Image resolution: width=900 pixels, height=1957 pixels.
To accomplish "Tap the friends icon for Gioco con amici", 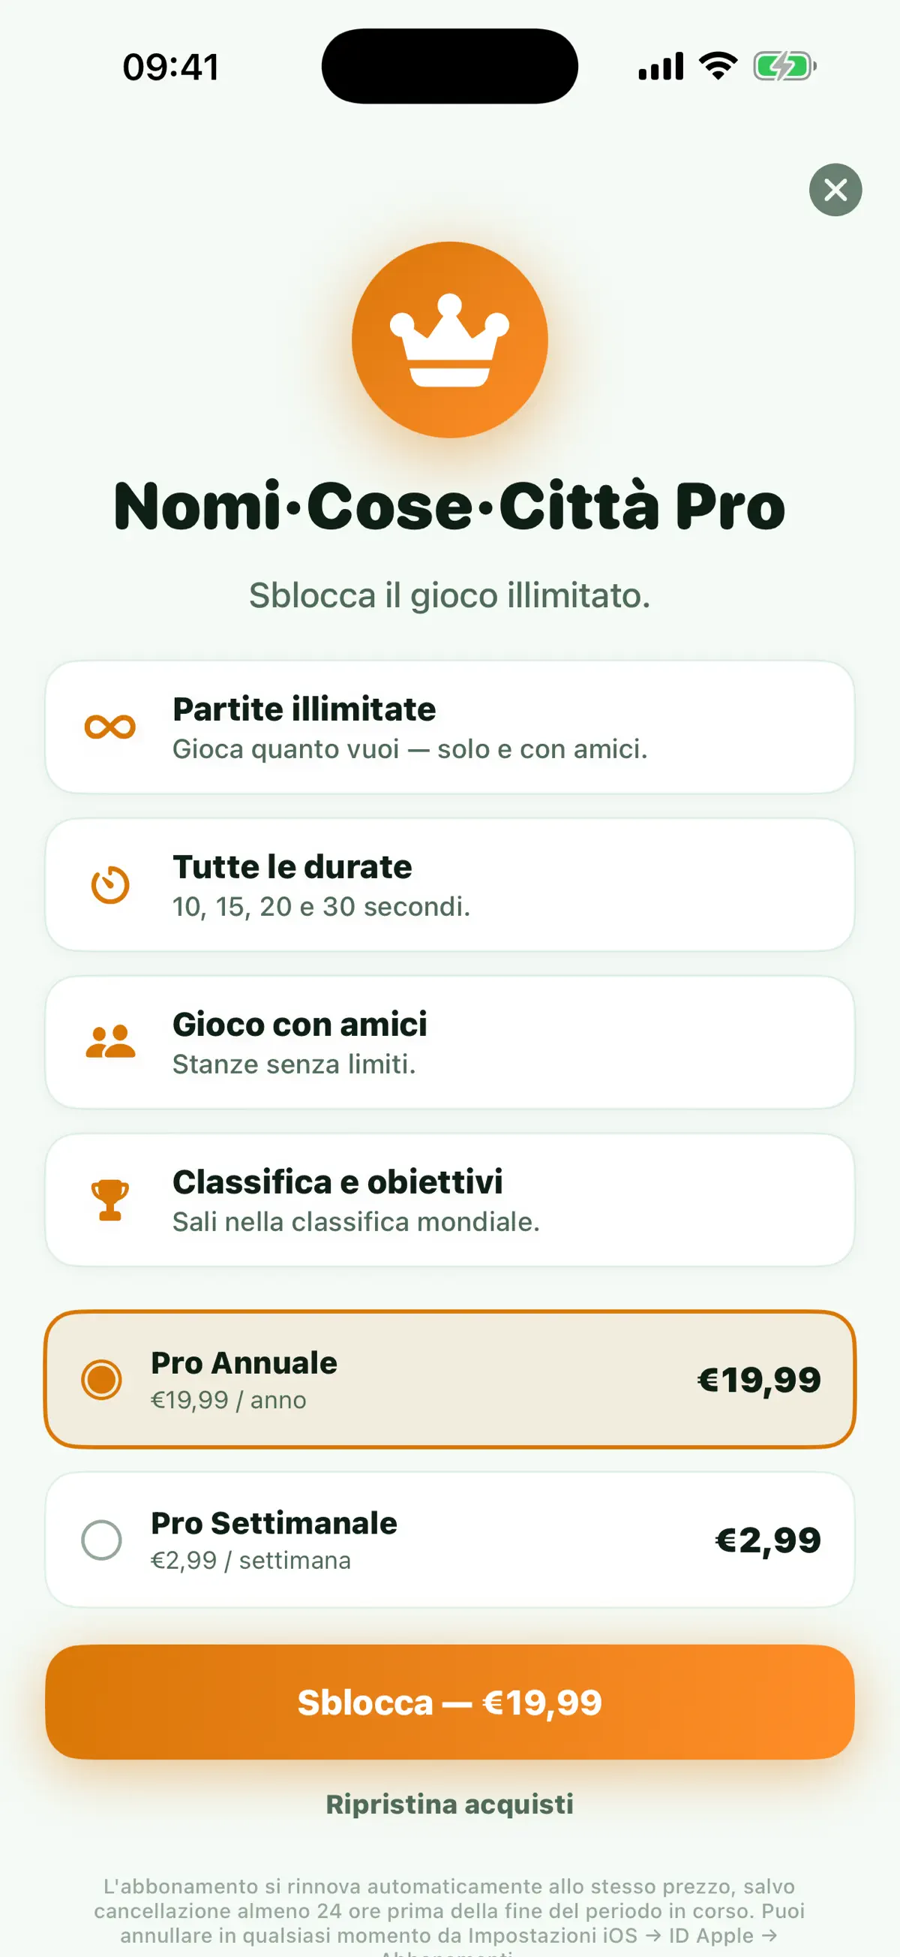I will [110, 1041].
